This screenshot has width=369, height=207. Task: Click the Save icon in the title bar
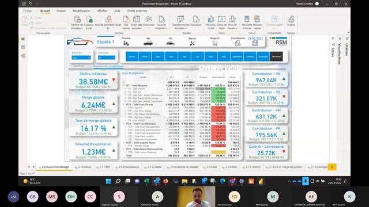point(24,4)
